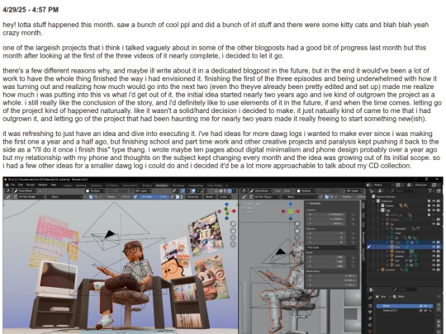Hide the Camera object with eye icon

pos(434,270)
